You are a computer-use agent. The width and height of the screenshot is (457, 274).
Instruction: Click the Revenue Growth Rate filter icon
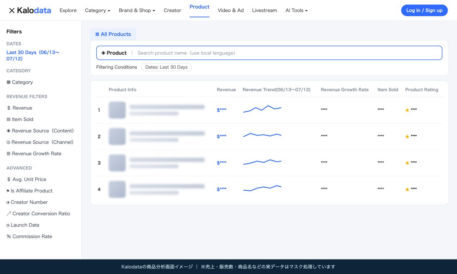point(8,154)
